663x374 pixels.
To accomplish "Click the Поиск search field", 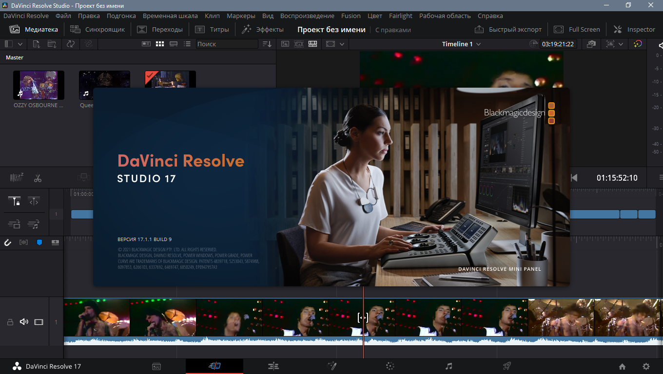I will click(x=227, y=44).
